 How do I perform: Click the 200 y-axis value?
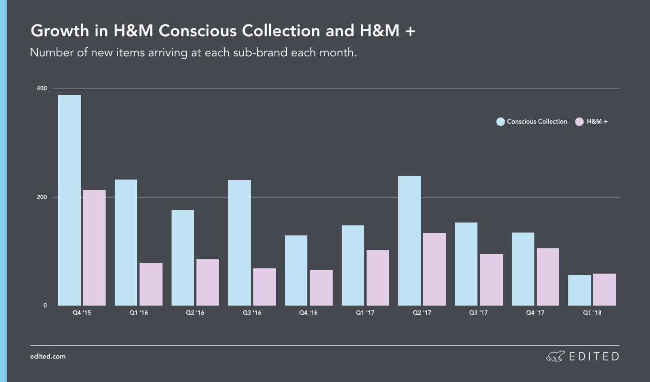[x=42, y=197]
